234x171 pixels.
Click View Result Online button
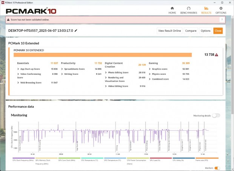pos(169,31)
